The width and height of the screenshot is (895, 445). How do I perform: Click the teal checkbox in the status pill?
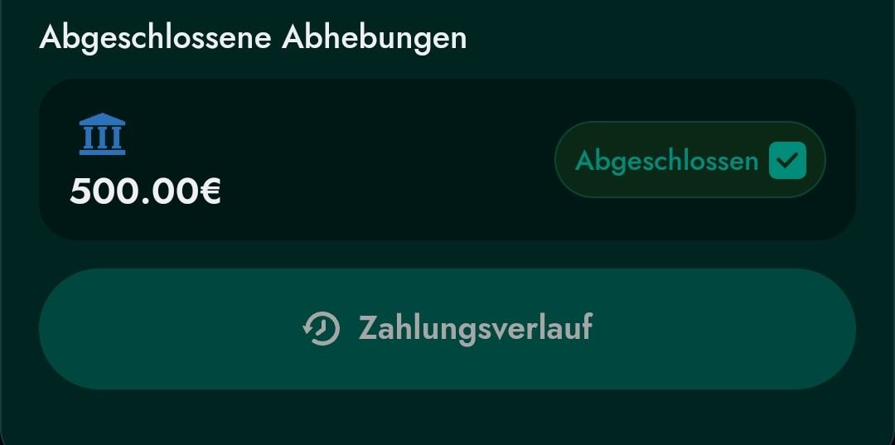click(787, 160)
